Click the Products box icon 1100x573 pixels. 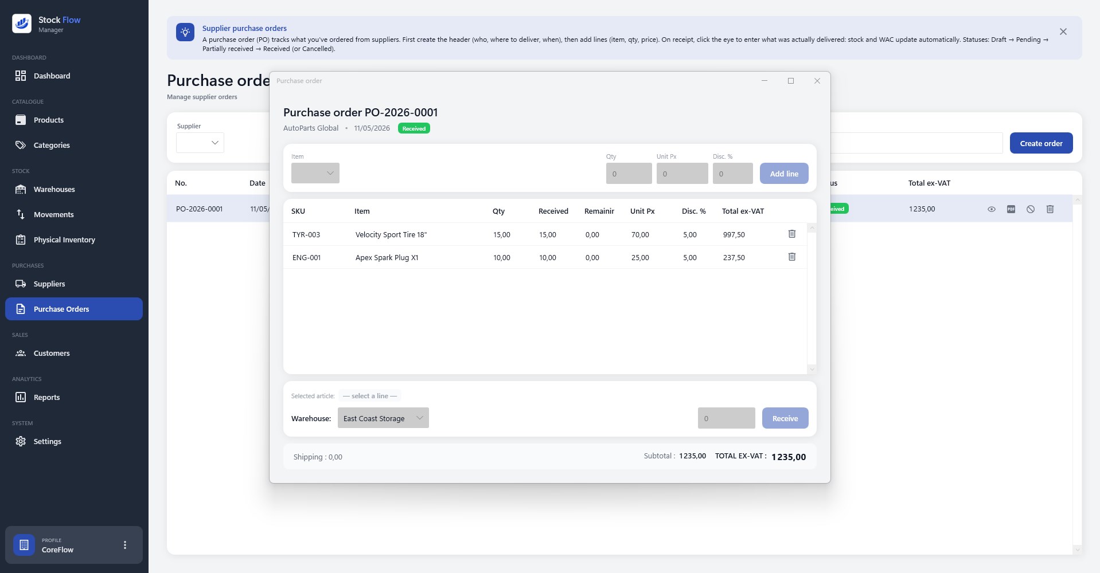(x=21, y=120)
